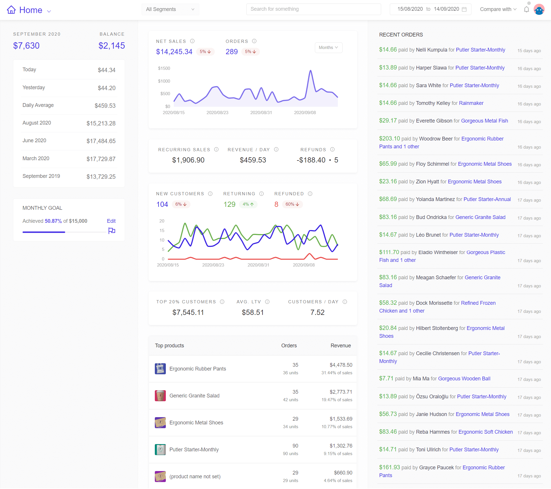This screenshot has width=551, height=489.
Task: Click the Ergonomic Rubber Pants product thumbnail
Action: 160,369
